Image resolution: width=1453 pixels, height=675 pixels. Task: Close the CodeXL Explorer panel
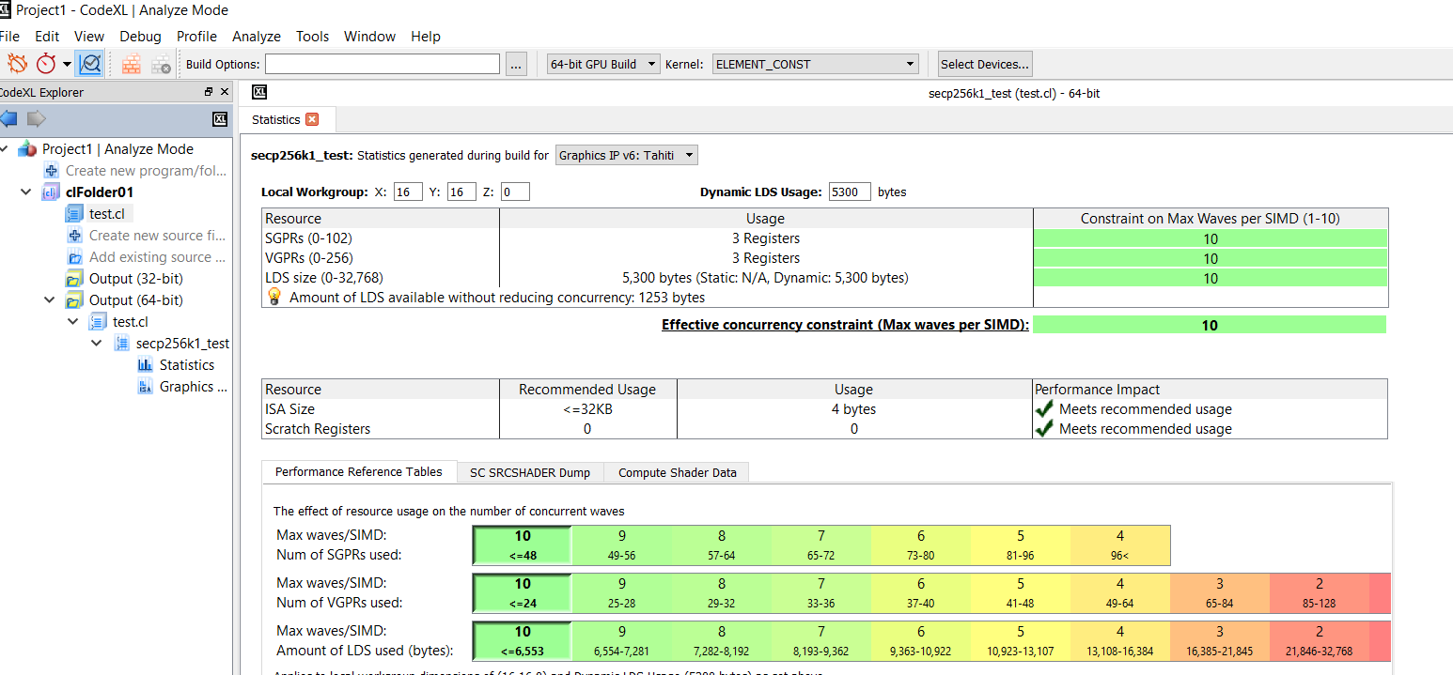coord(225,92)
